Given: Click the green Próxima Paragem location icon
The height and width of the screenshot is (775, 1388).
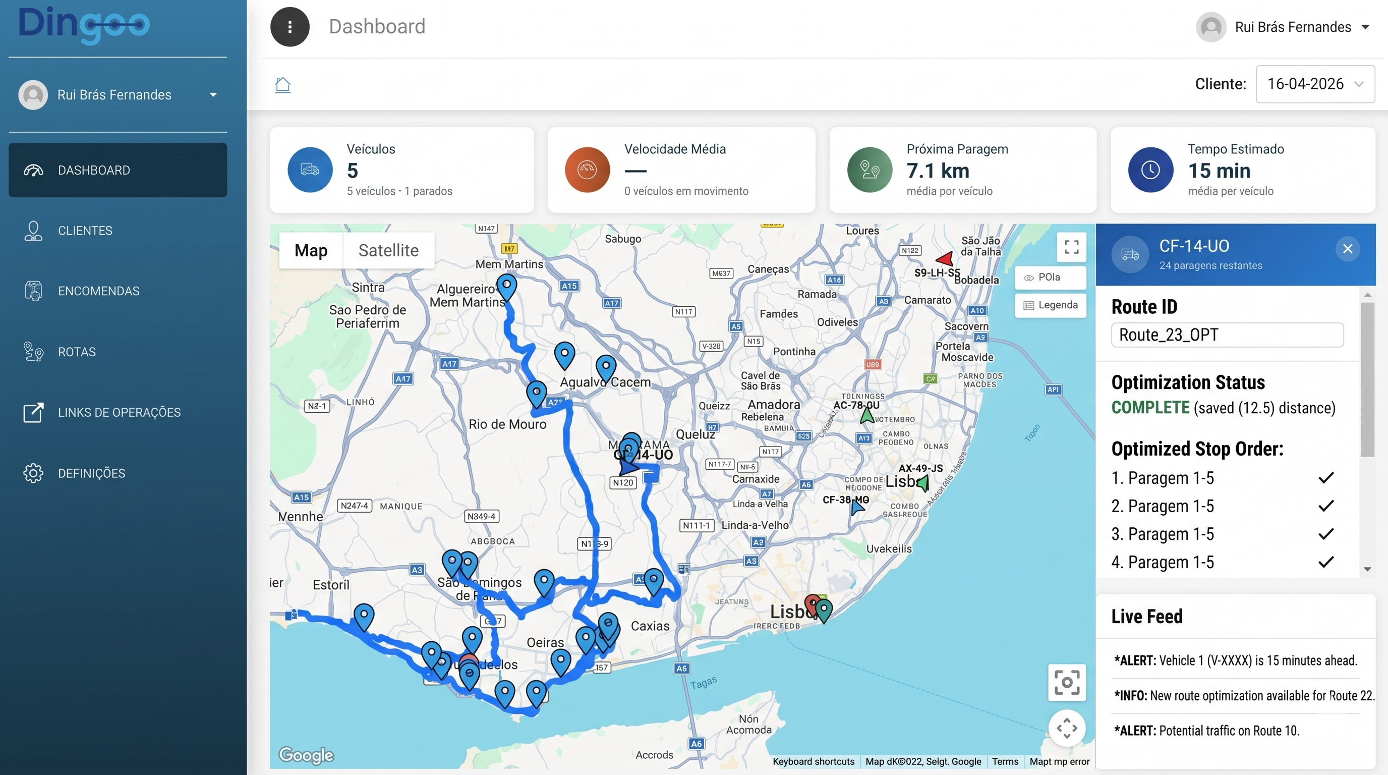Looking at the screenshot, I should pyautogui.click(x=870, y=170).
